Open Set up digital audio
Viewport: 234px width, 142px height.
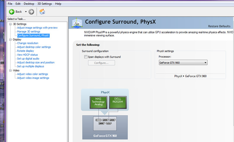pos(28,59)
